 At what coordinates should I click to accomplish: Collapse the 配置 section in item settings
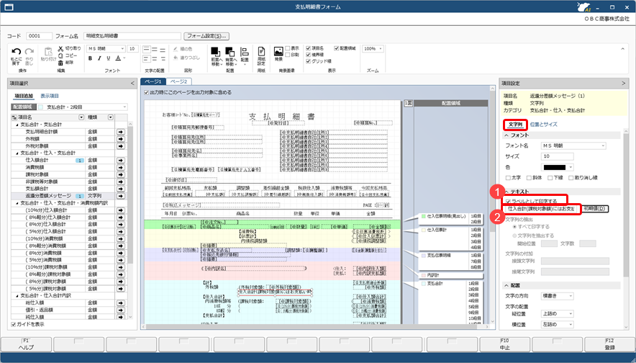tap(506, 285)
